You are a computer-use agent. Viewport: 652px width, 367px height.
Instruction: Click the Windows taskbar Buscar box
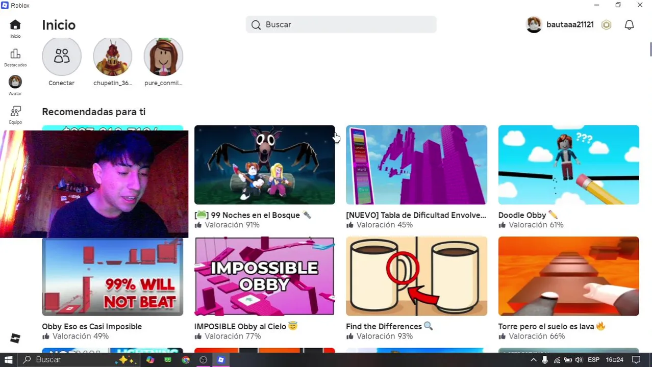79,360
